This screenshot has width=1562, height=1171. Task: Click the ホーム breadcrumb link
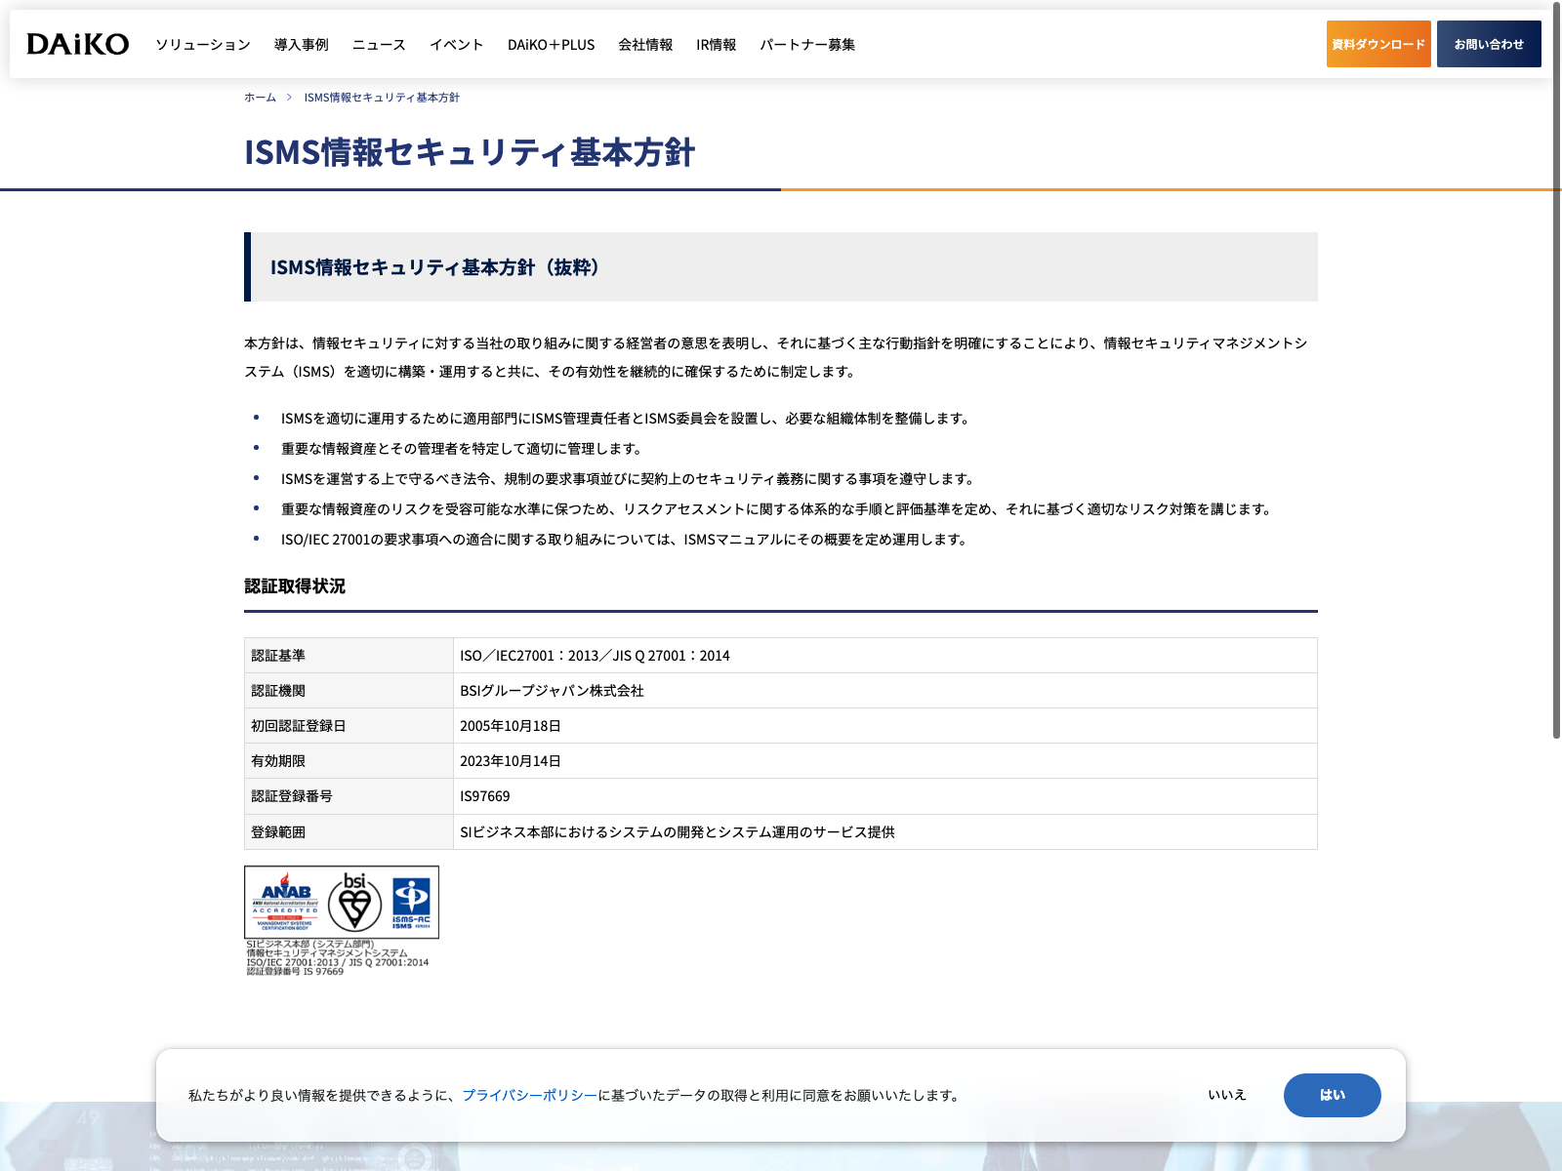click(x=260, y=98)
